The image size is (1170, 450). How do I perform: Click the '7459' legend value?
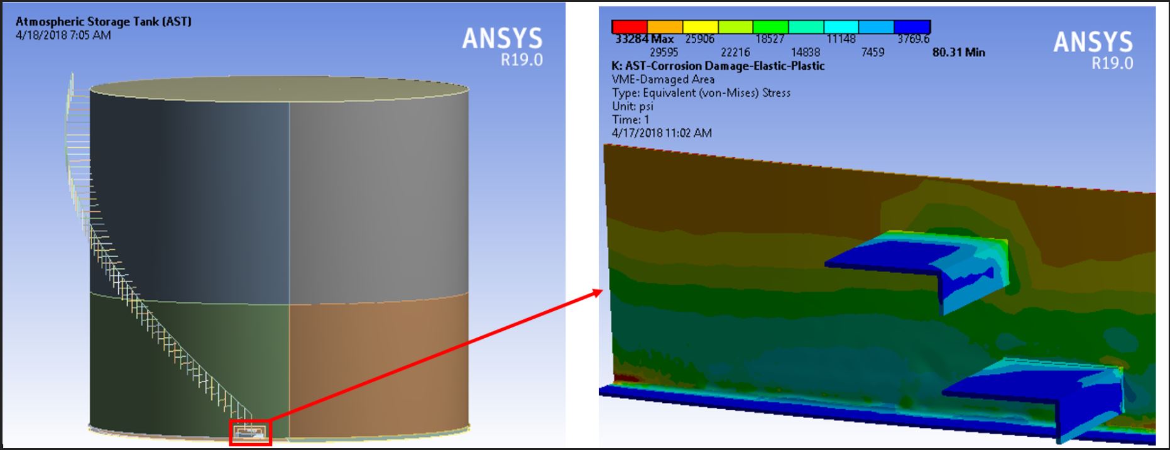(873, 52)
